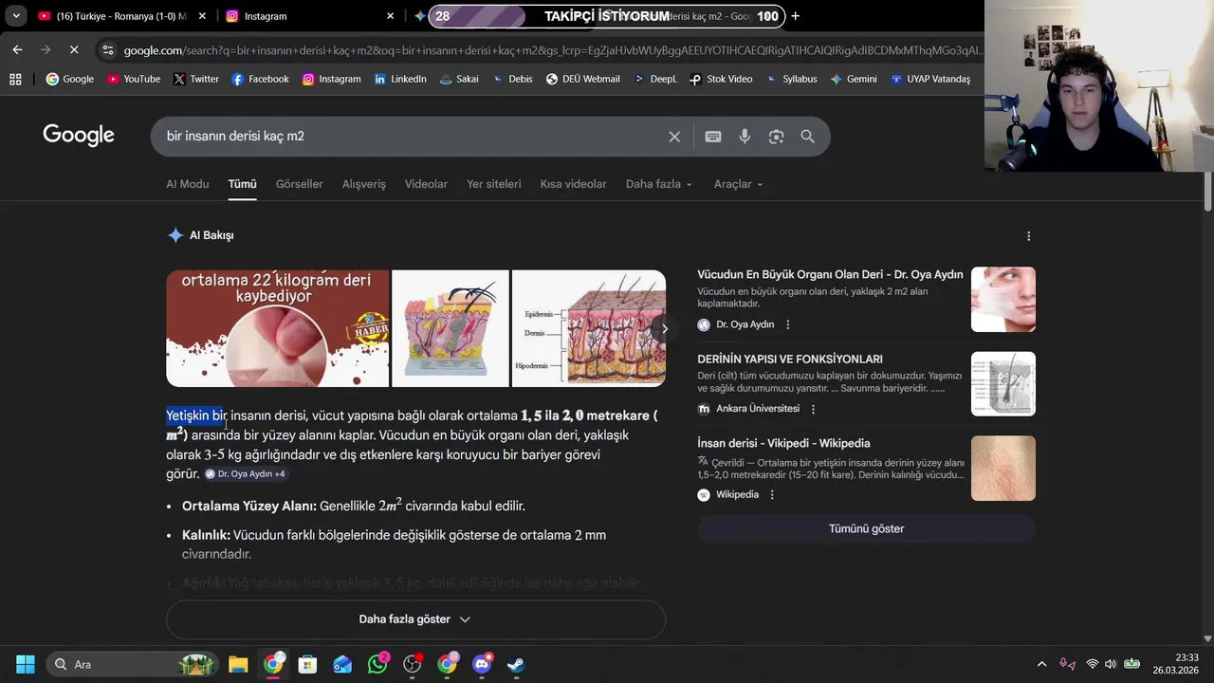
Task: Open WhatsApp from the taskbar
Action: coord(377,664)
